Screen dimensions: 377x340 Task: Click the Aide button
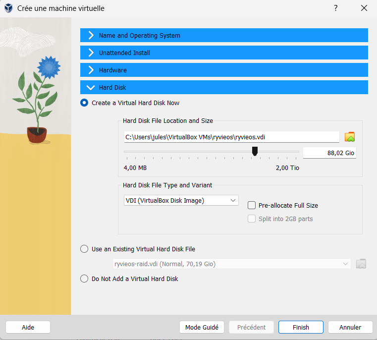pos(28,327)
